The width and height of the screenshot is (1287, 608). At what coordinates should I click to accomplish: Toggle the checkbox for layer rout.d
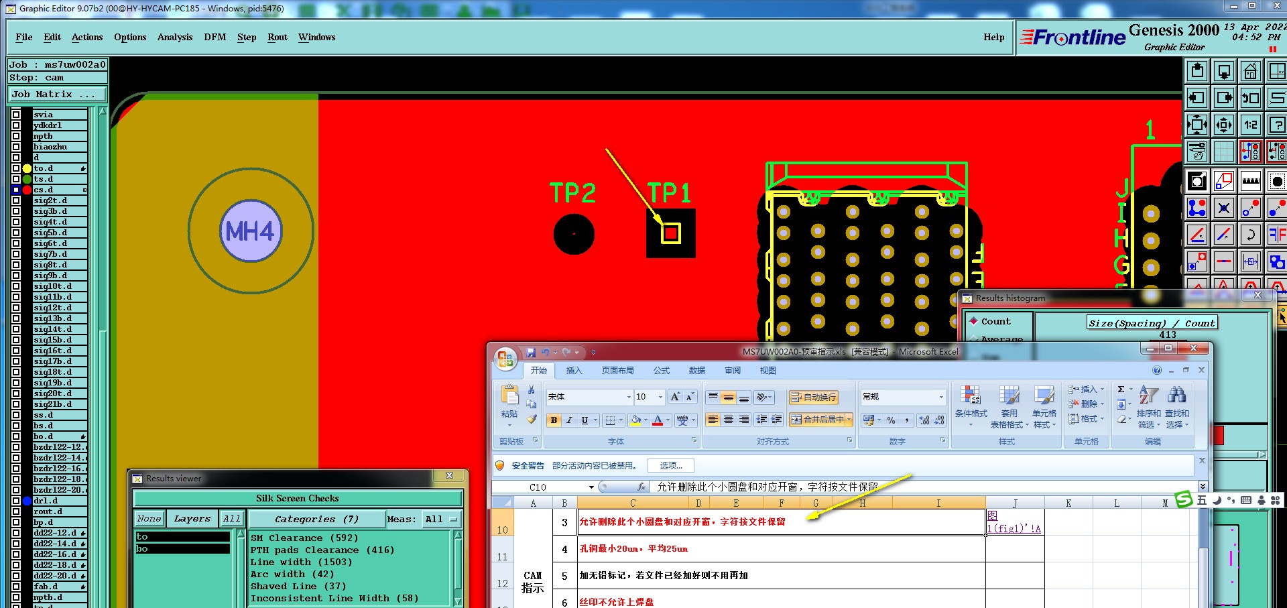pos(16,511)
